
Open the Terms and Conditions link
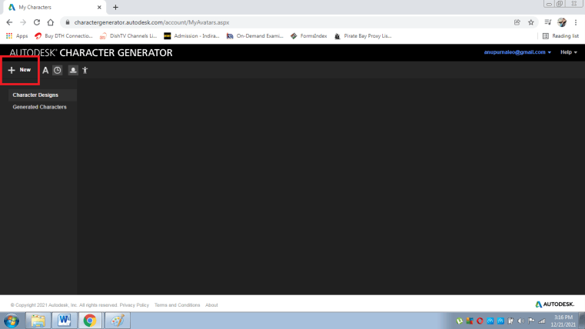pyautogui.click(x=178, y=305)
